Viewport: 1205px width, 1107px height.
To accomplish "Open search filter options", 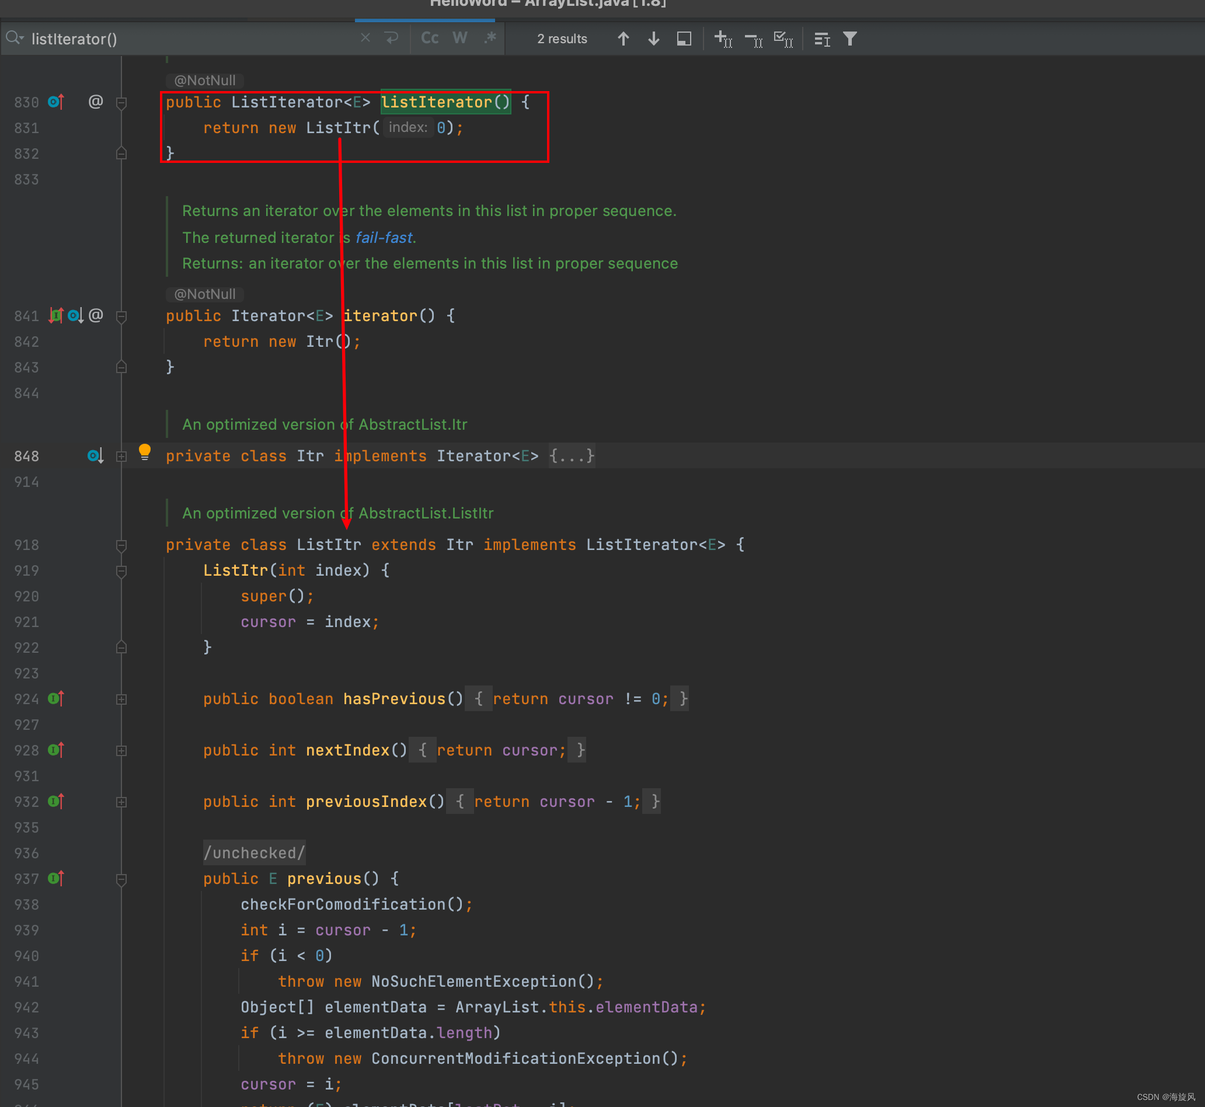I will point(850,39).
